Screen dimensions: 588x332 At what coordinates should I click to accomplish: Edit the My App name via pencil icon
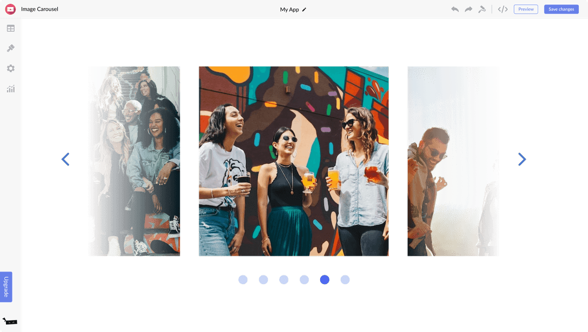[304, 10]
